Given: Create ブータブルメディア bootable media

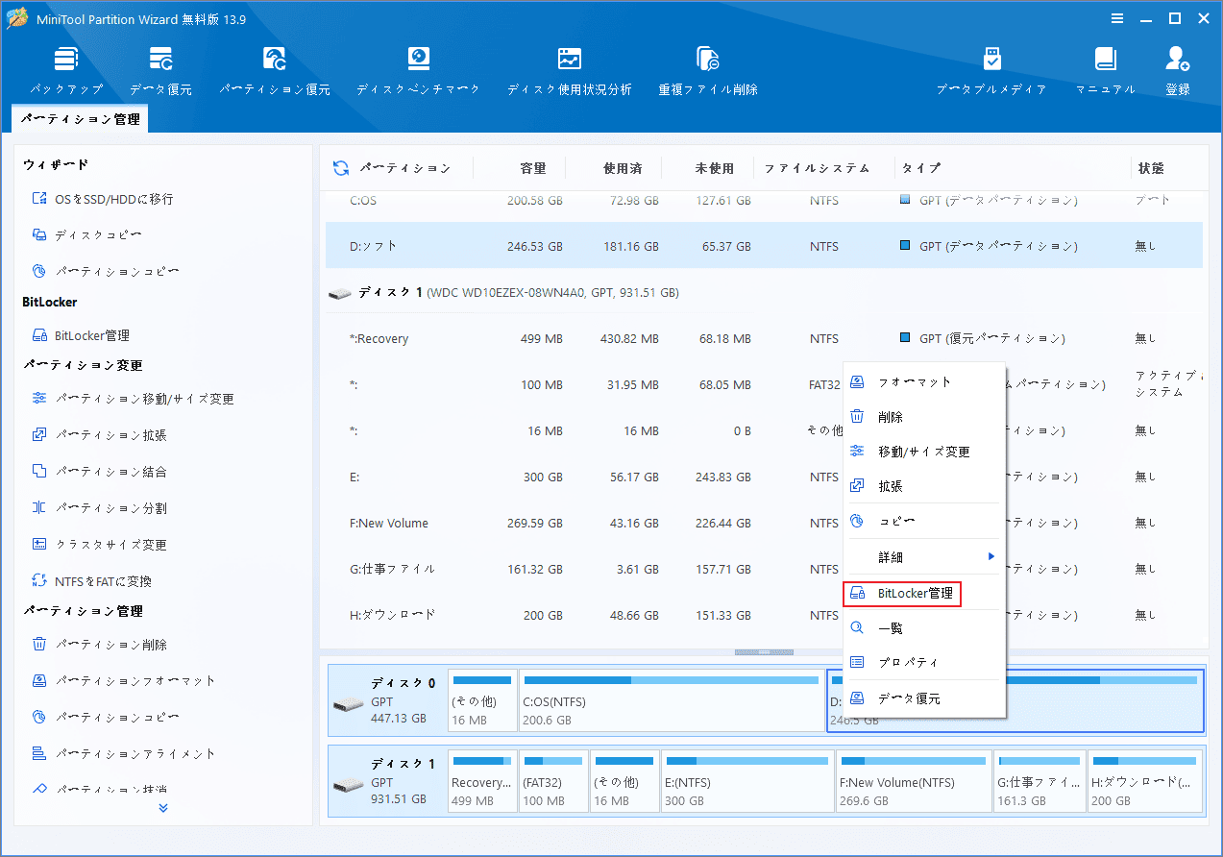Looking at the screenshot, I should (991, 70).
